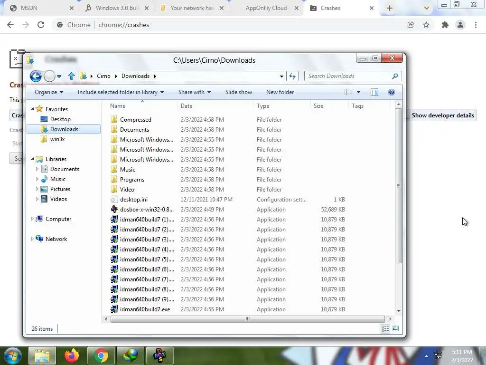Click the Chrome profile avatar icon
486x365 pixels.
point(460,25)
